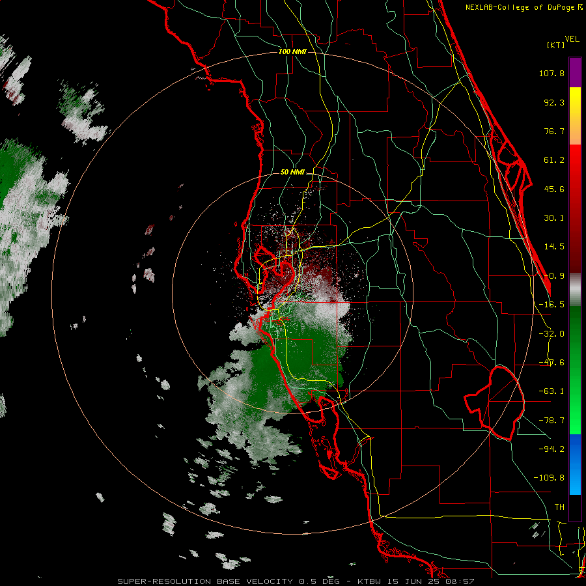Select the 107.8 velocity scale value

(x=551, y=73)
